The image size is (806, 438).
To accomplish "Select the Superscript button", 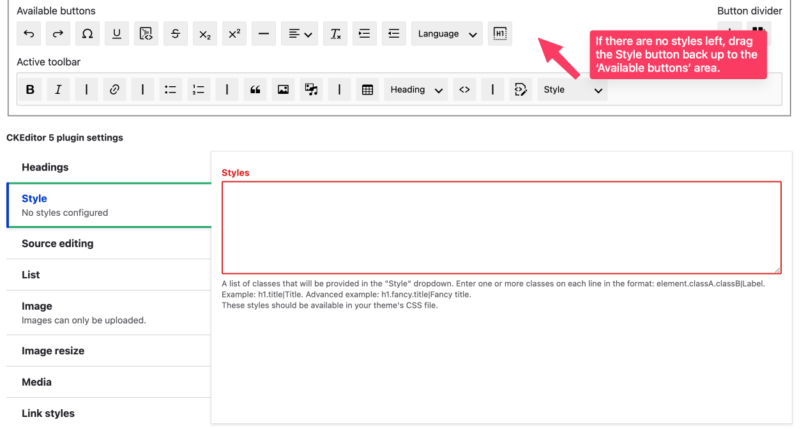I will [x=234, y=34].
